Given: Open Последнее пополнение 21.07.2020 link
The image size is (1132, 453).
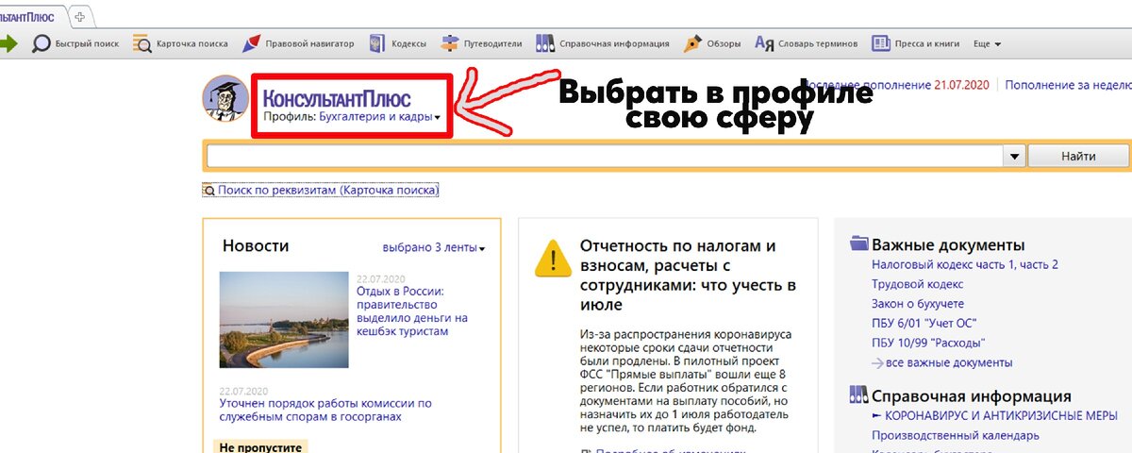Looking at the screenshot, I should (x=896, y=85).
